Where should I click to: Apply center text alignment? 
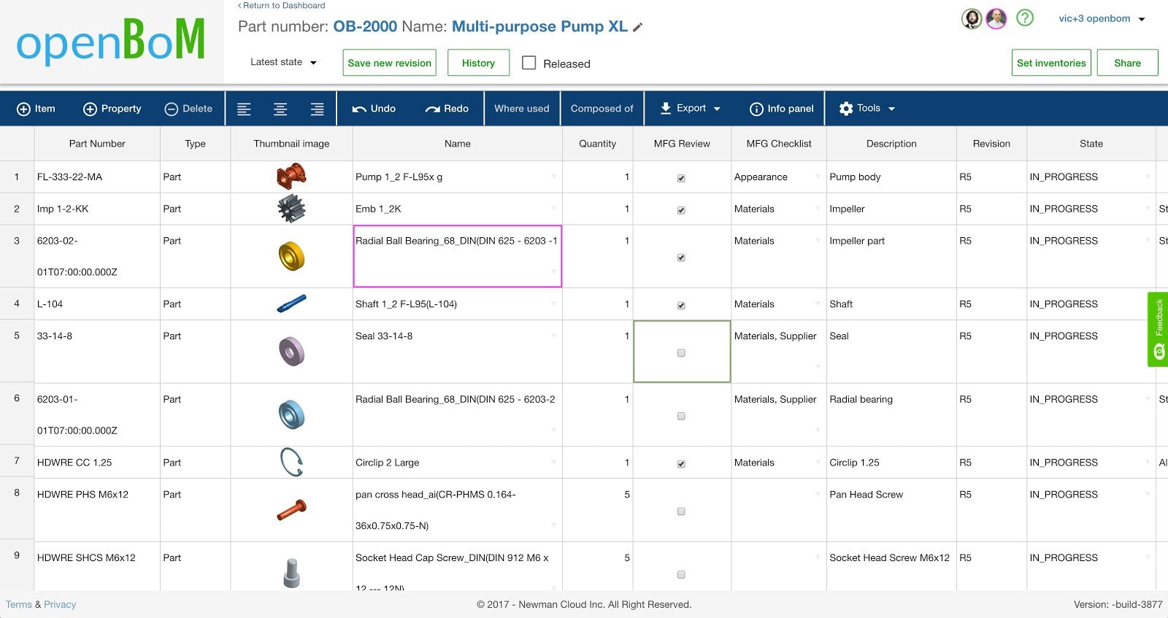280,109
